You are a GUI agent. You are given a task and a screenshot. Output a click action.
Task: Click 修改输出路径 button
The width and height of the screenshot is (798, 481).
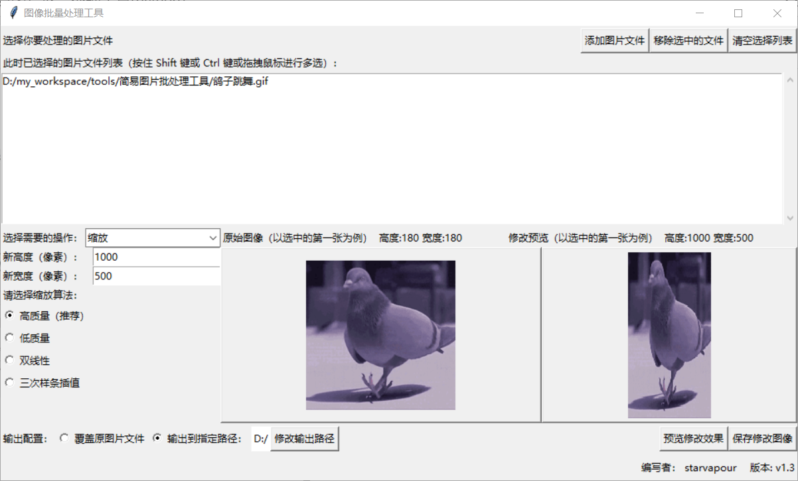tap(304, 439)
